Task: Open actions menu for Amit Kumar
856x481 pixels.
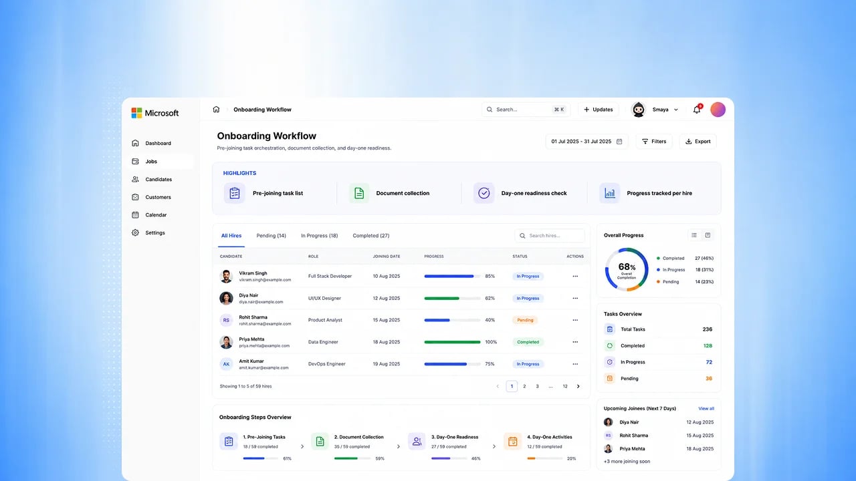Action: 575,364
